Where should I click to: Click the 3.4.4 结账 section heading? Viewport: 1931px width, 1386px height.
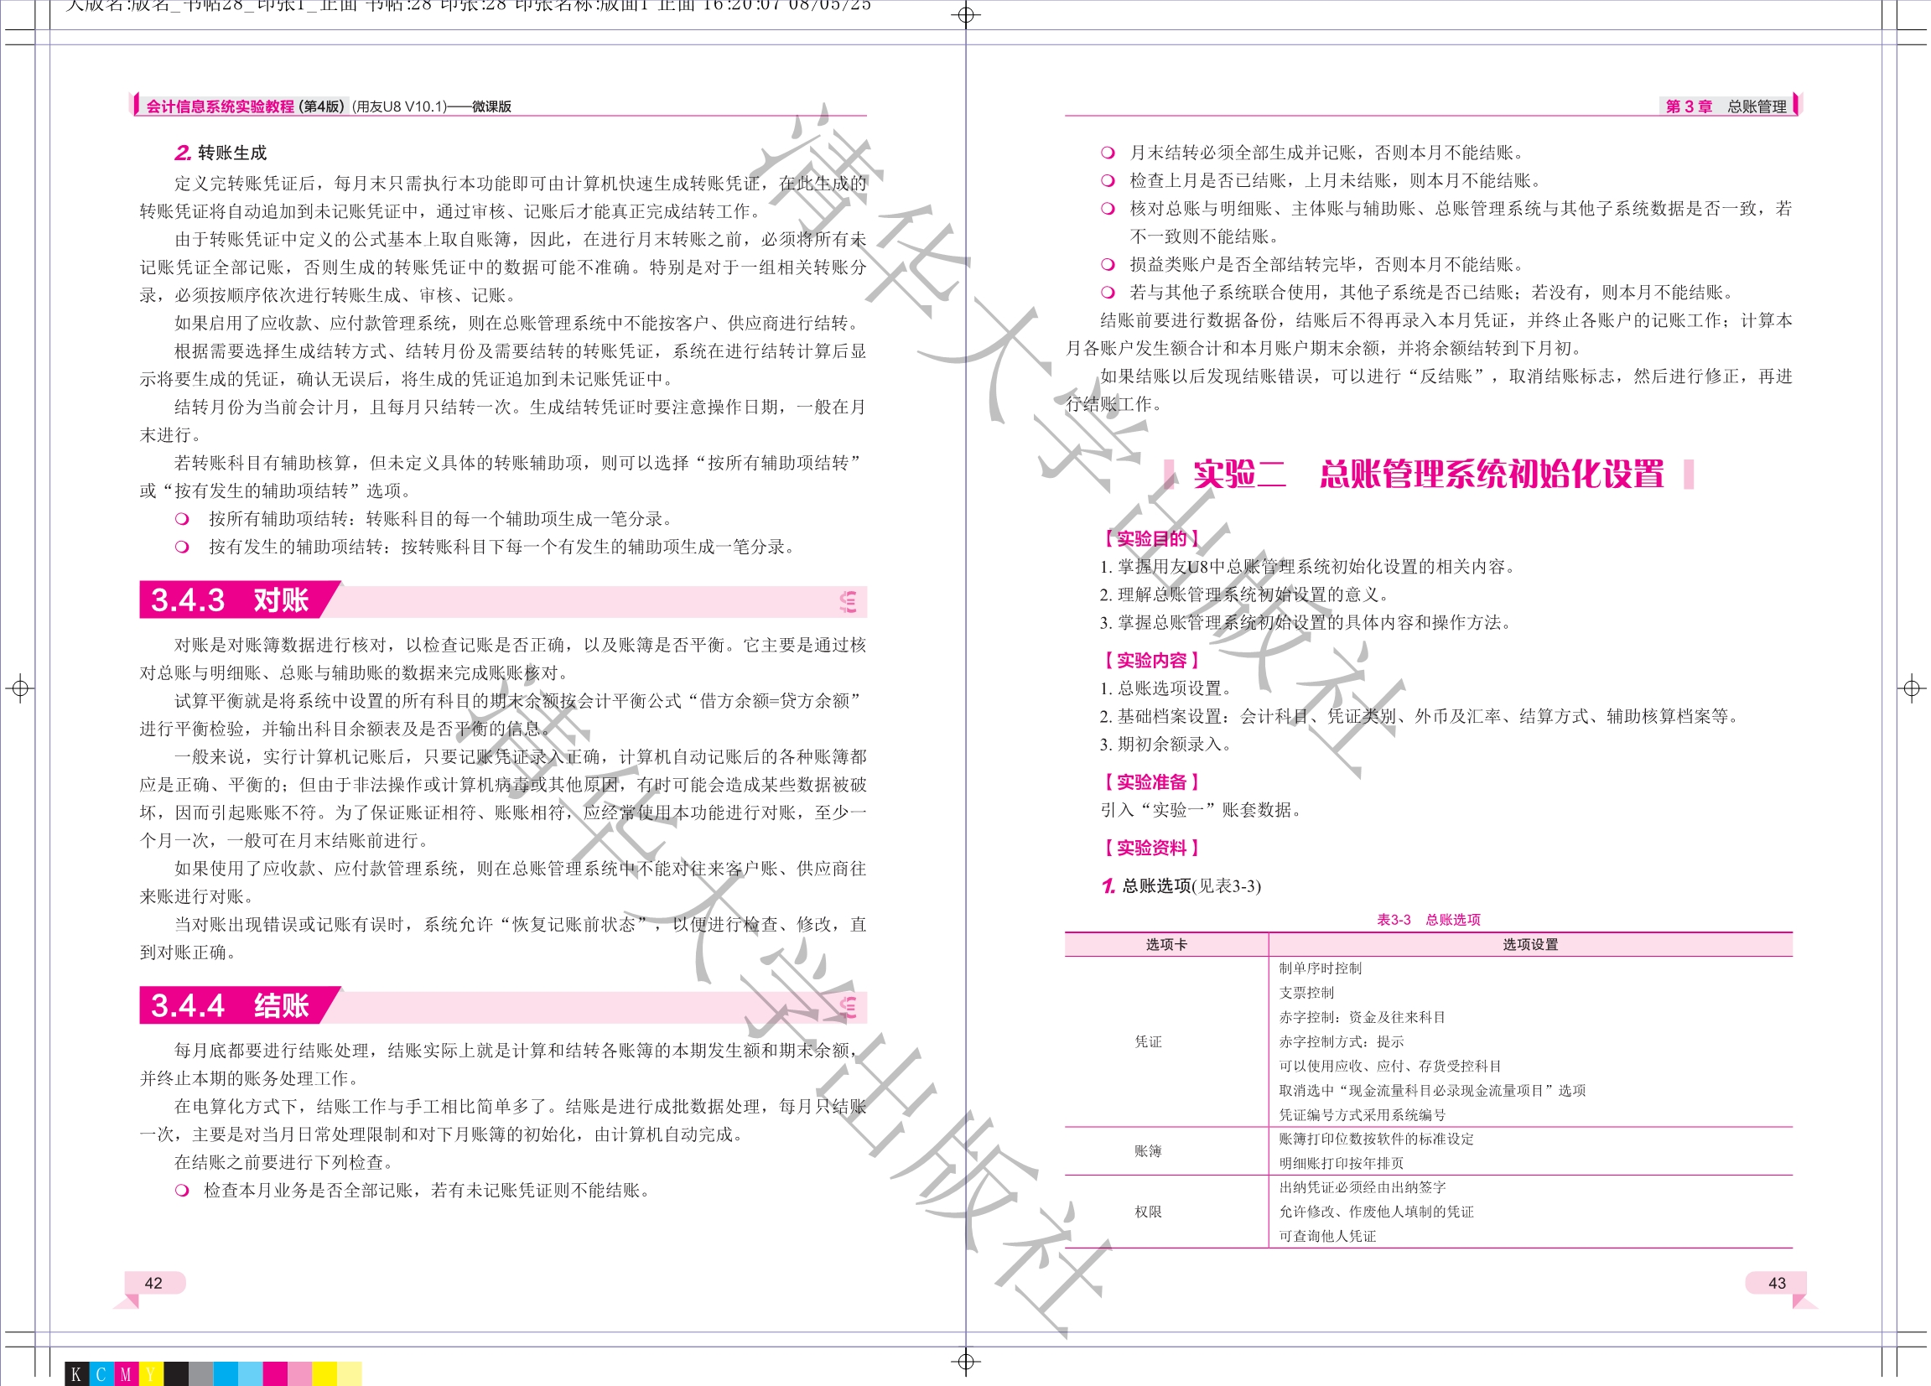(x=230, y=1005)
